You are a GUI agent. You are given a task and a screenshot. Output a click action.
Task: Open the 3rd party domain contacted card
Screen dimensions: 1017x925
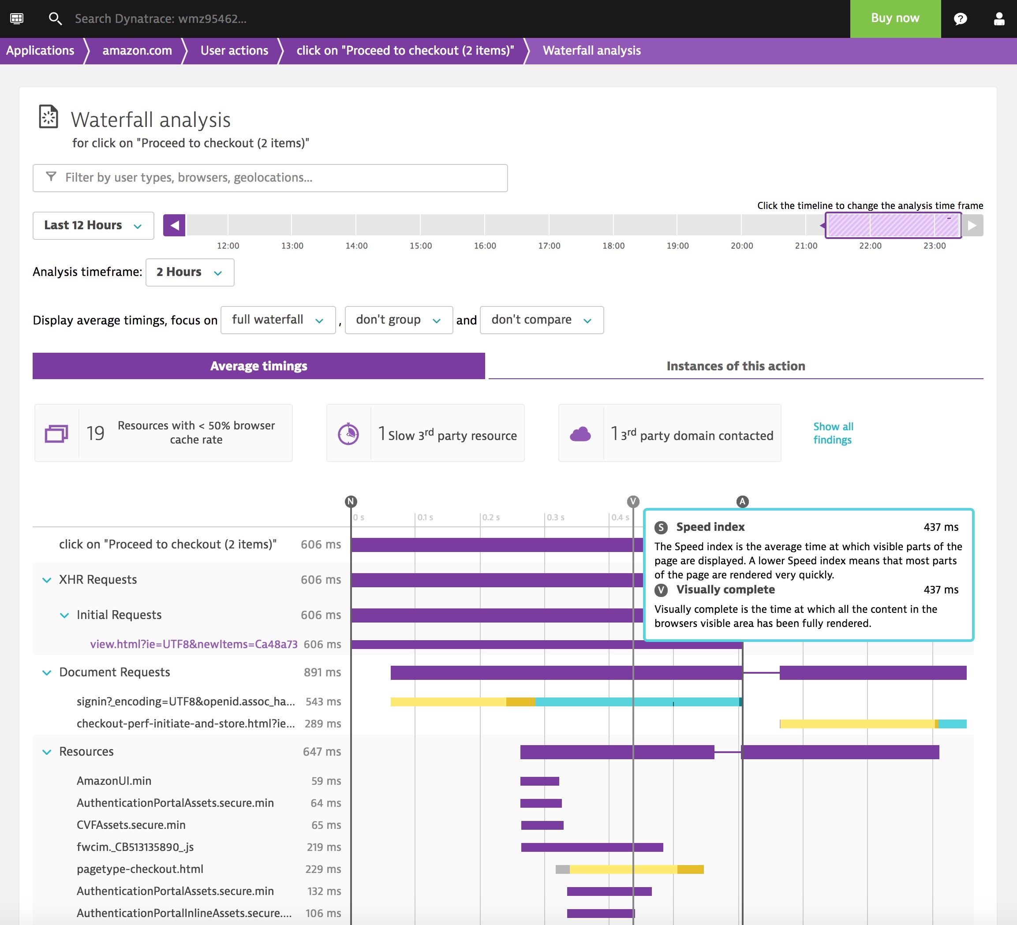[x=669, y=433]
